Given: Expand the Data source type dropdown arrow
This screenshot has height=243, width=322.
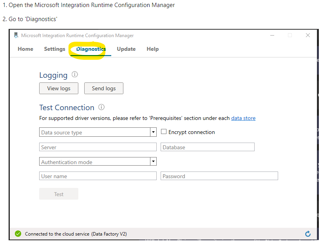Looking at the screenshot, I should click(153, 132).
